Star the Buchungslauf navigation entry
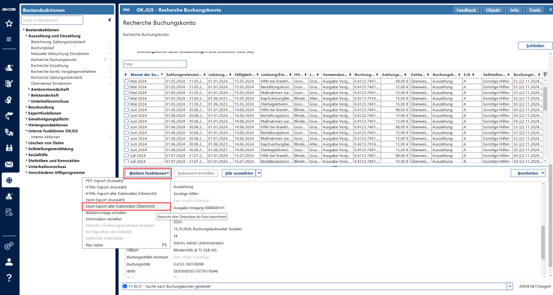553x295 pixels. (111, 48)
